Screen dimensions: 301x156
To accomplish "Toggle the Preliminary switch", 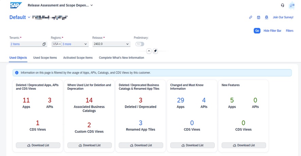I will coord(140,44).
